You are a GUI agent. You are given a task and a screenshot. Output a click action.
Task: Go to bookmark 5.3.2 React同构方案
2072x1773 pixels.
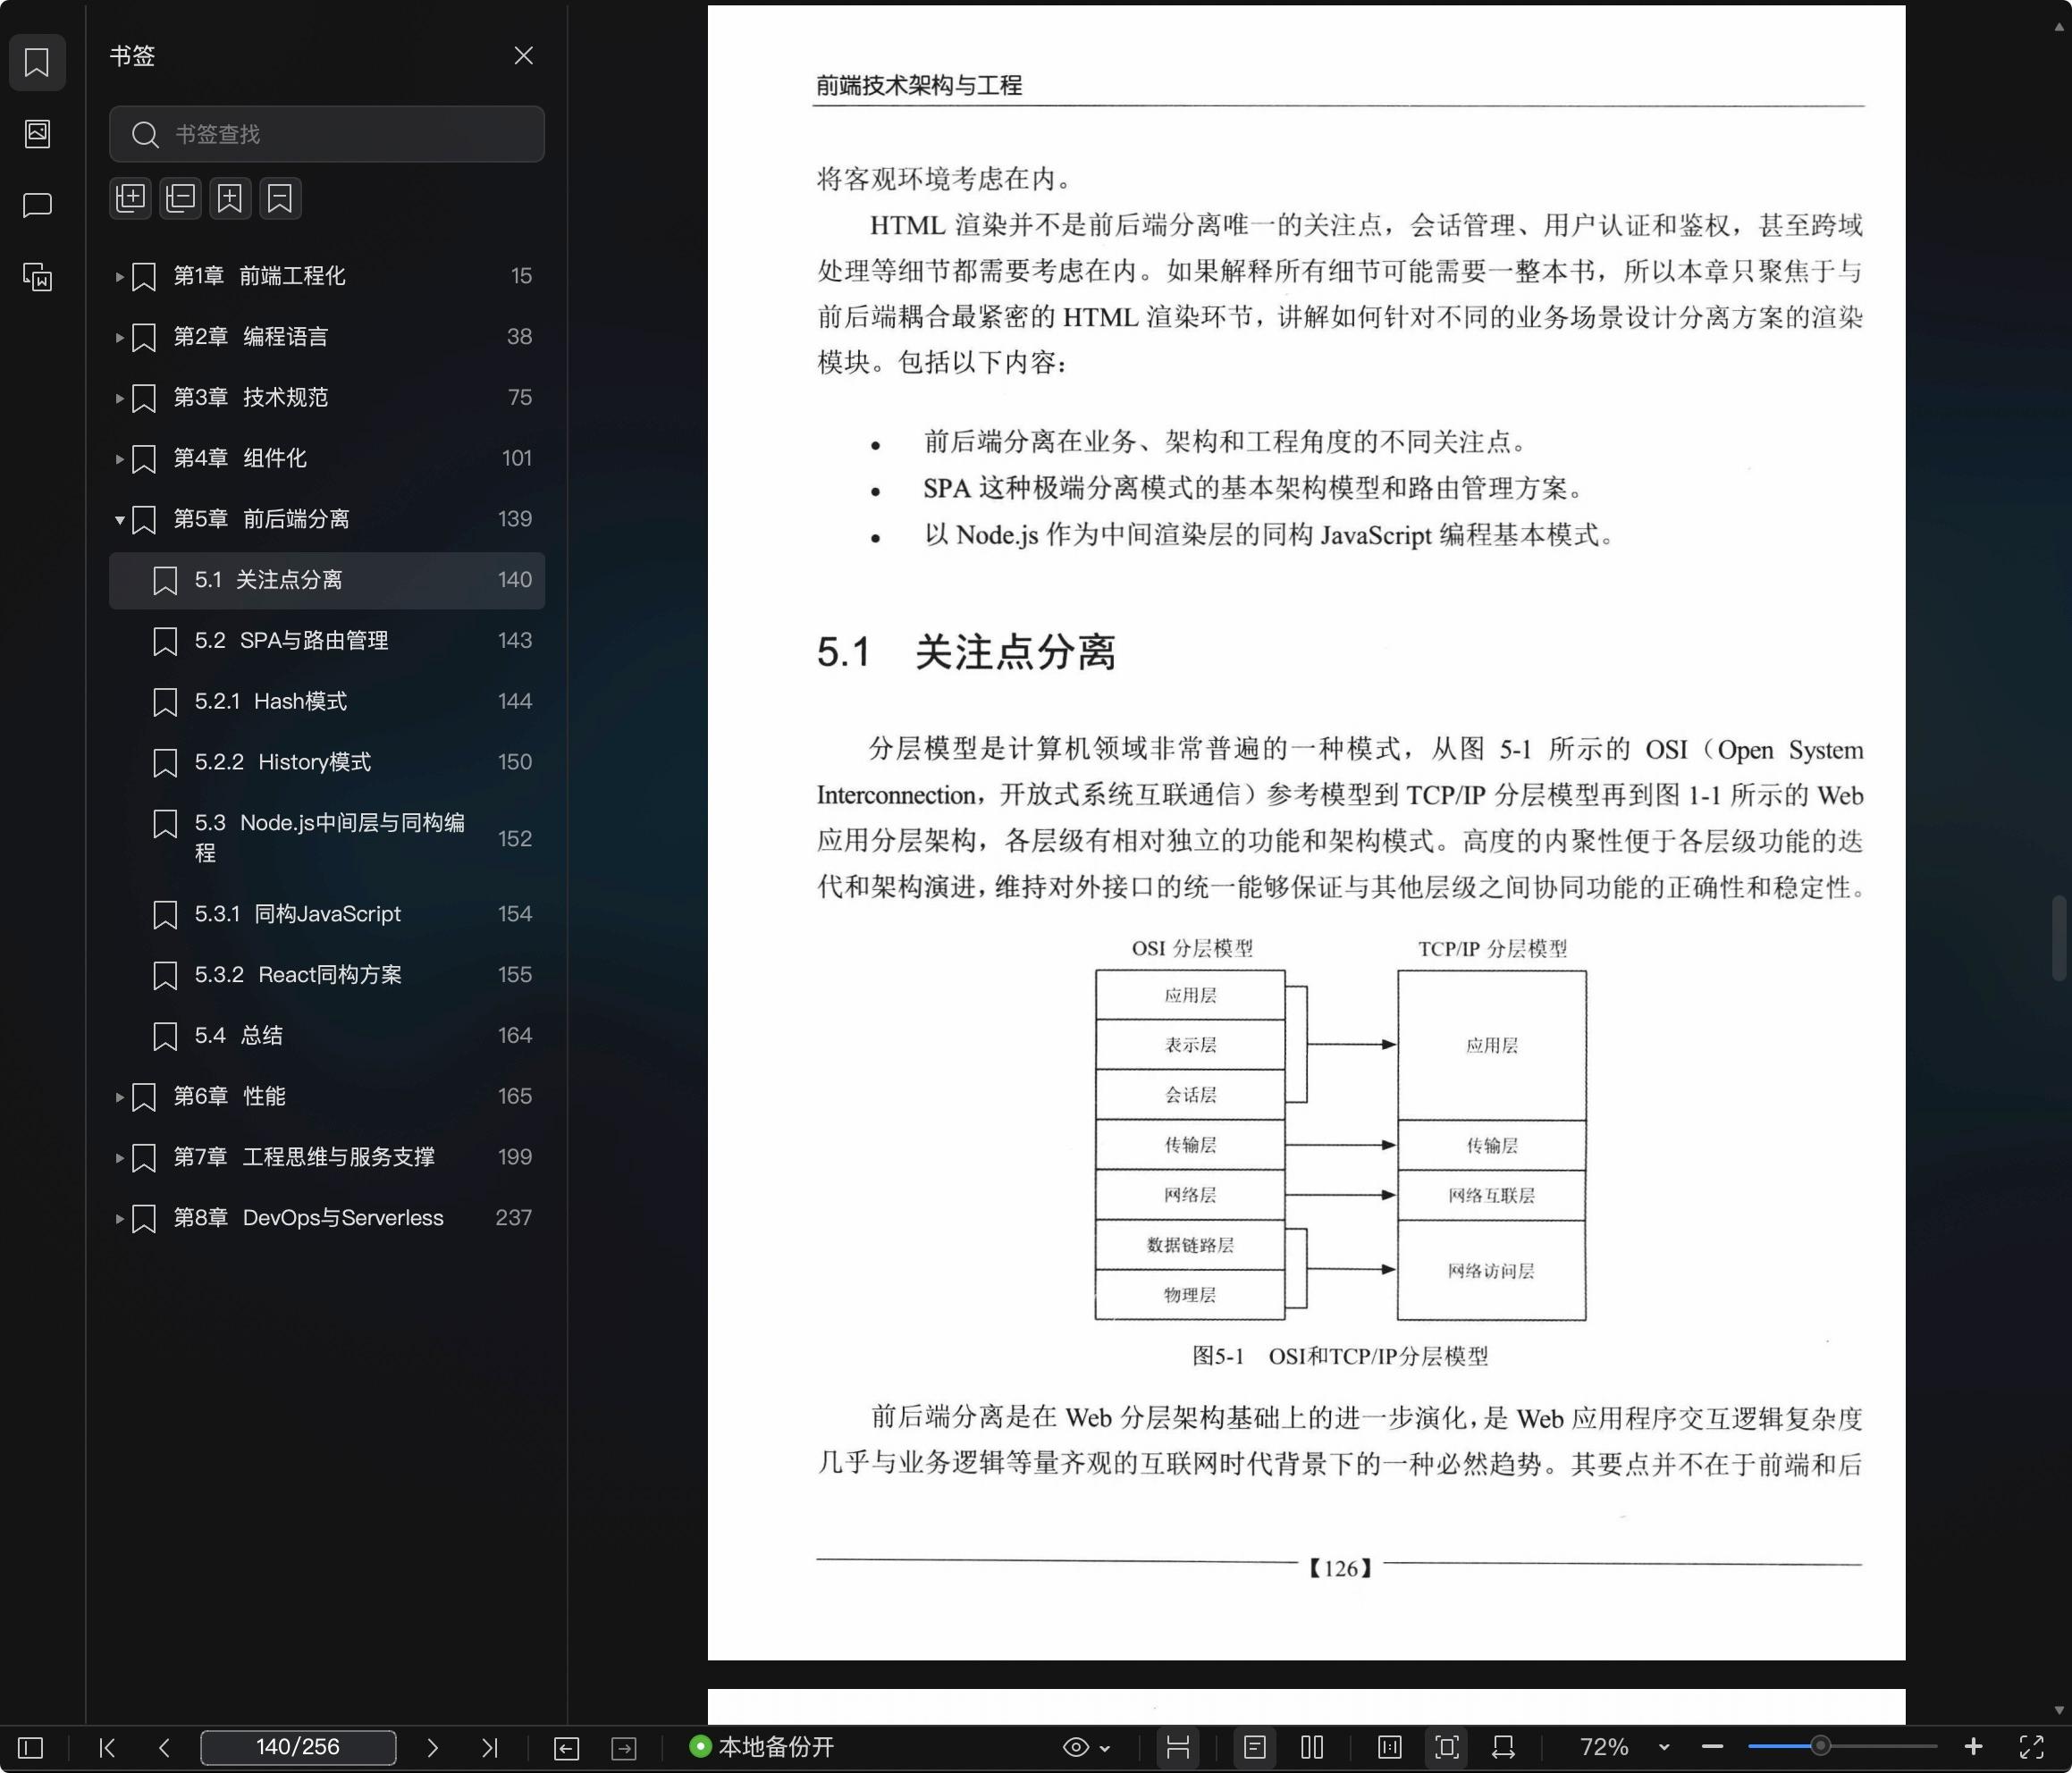click(x=327, y=975)
